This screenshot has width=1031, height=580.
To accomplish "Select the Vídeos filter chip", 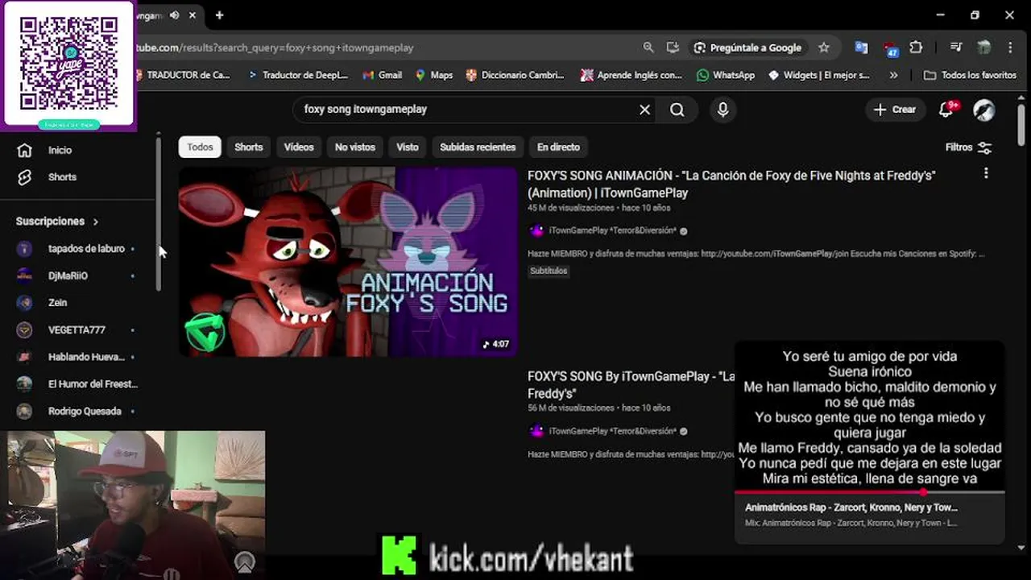I will [299, 147].
